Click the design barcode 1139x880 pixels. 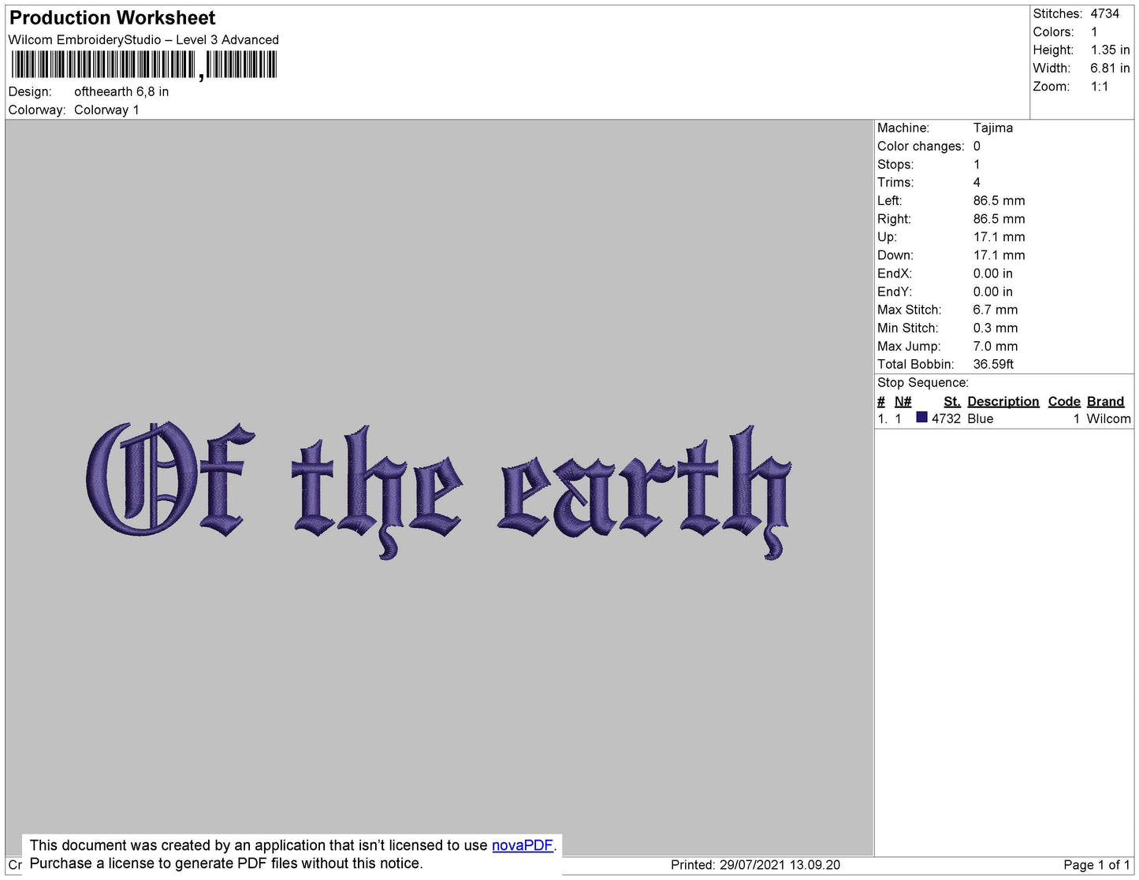pyautogui.click(x=144, y=65)
